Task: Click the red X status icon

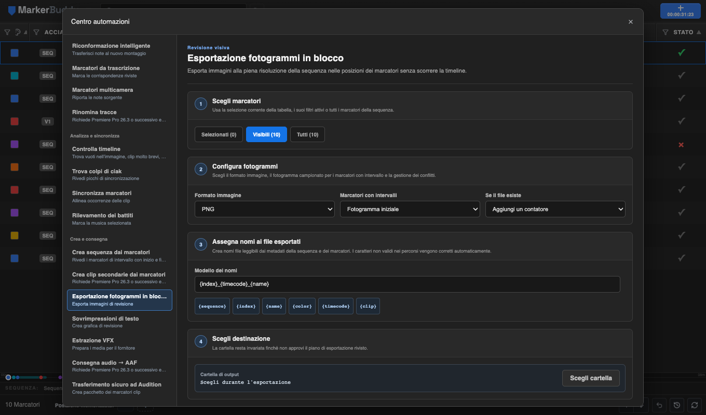Action: pos(681,144)
